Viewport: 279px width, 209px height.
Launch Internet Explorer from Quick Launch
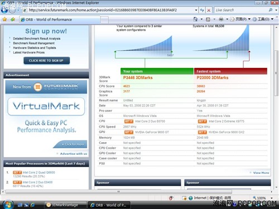point(33,205)
